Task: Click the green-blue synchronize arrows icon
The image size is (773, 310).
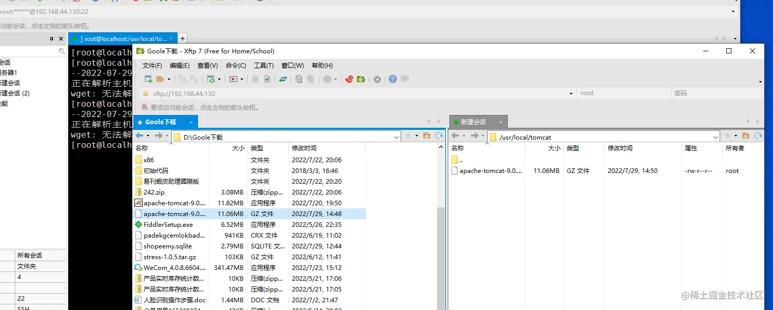Action: (x=283, y=79)
